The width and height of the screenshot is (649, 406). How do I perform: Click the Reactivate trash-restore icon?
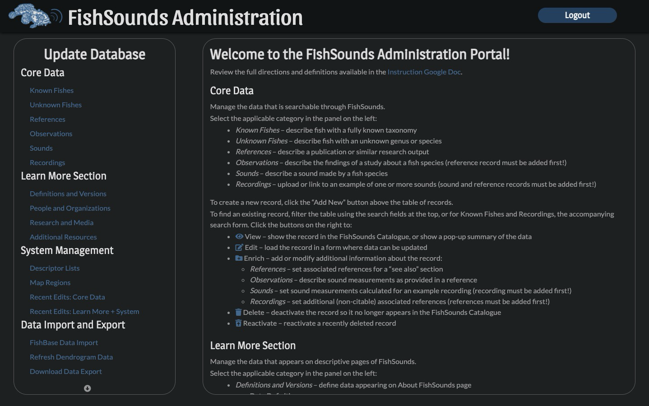pyautogui.click(x=238, y=323)
